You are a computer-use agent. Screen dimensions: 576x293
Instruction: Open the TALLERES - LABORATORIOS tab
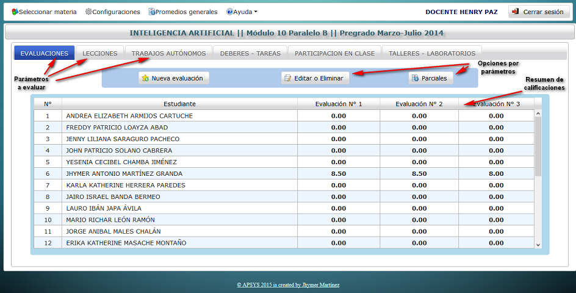point(432,53)
